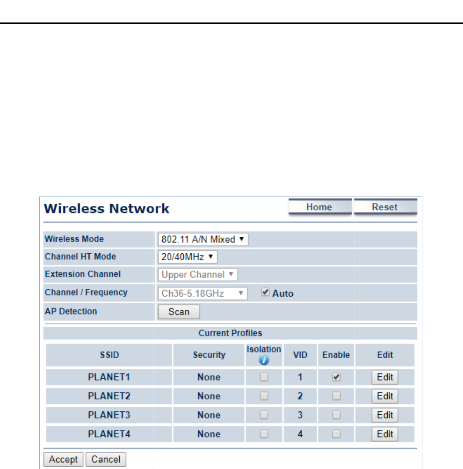Click the Security column header
This screenshot has height=469, width=463.
[209, 355]
